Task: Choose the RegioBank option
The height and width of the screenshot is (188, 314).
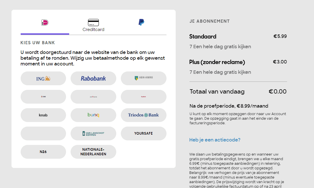Action: tap(144, 97)
